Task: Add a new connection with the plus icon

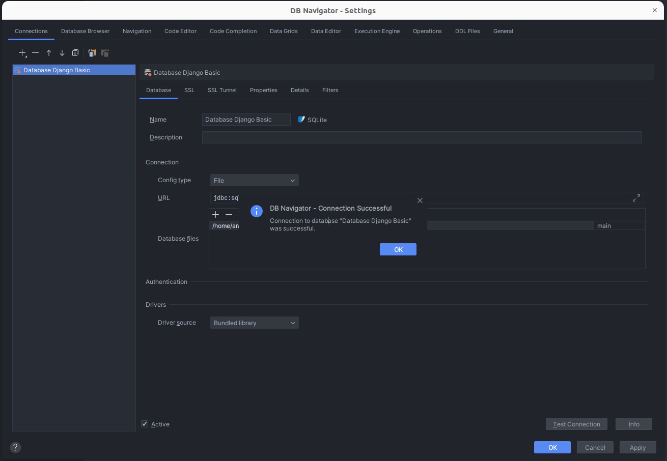Action: point(22,53)
